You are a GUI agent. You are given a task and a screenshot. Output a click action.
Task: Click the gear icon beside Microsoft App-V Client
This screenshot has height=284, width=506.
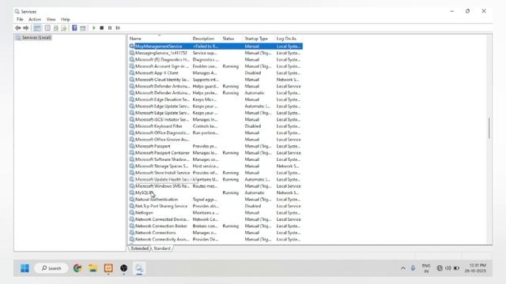click(132, 73)
